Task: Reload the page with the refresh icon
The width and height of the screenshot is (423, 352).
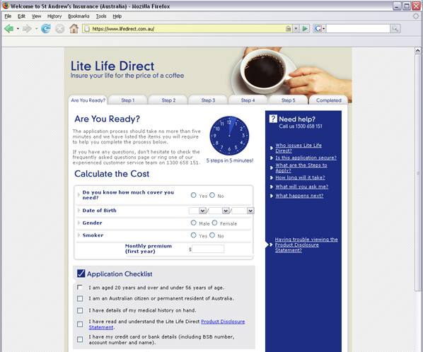Action: coord(46,28)
